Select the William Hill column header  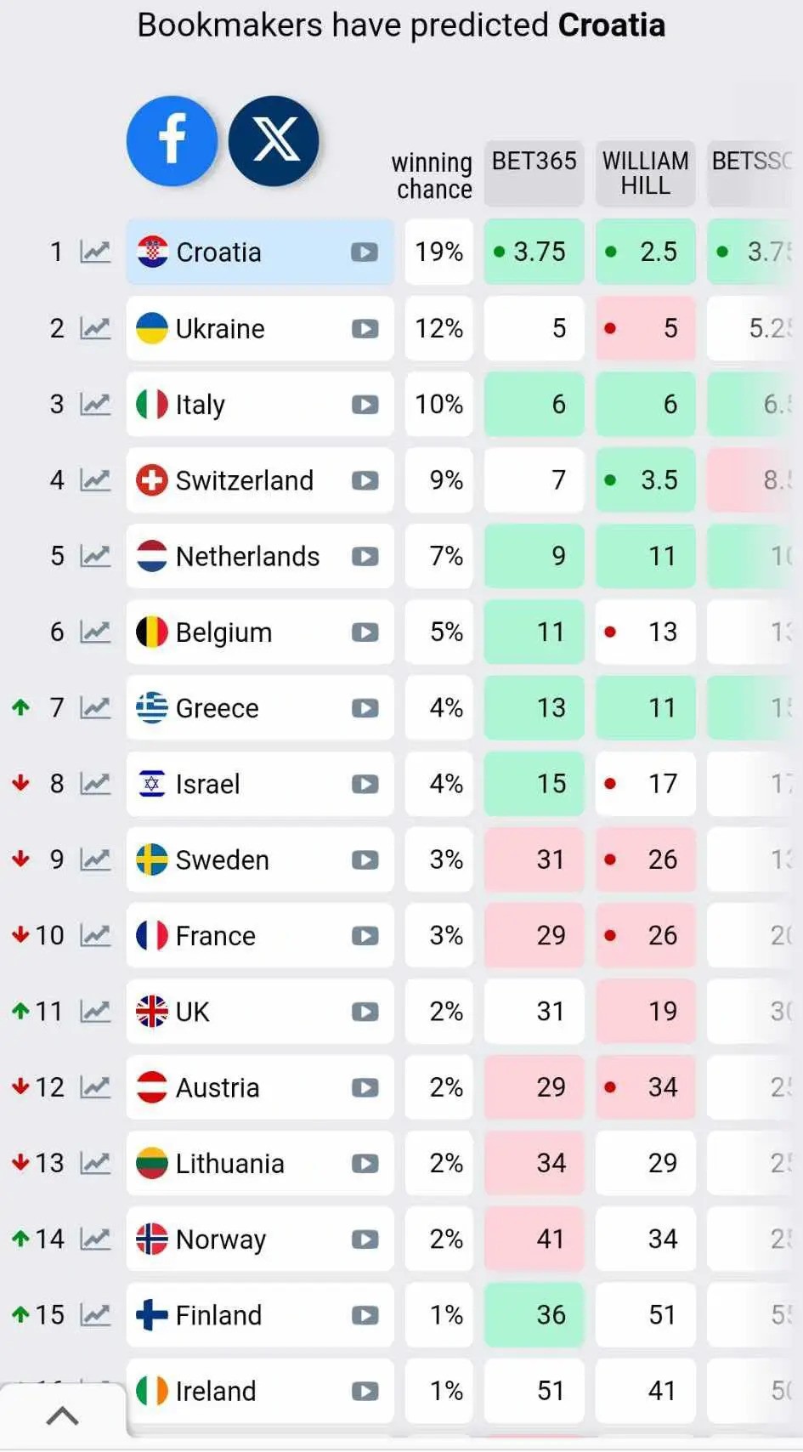pos(645,173)
